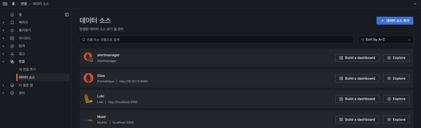Viewport: 421px width, 128px height.
Task: Open the Sort by A–Z dropdown
Action: [386, 40]
